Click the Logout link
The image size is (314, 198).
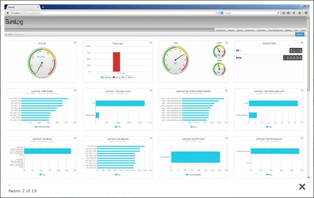[303, 30]
